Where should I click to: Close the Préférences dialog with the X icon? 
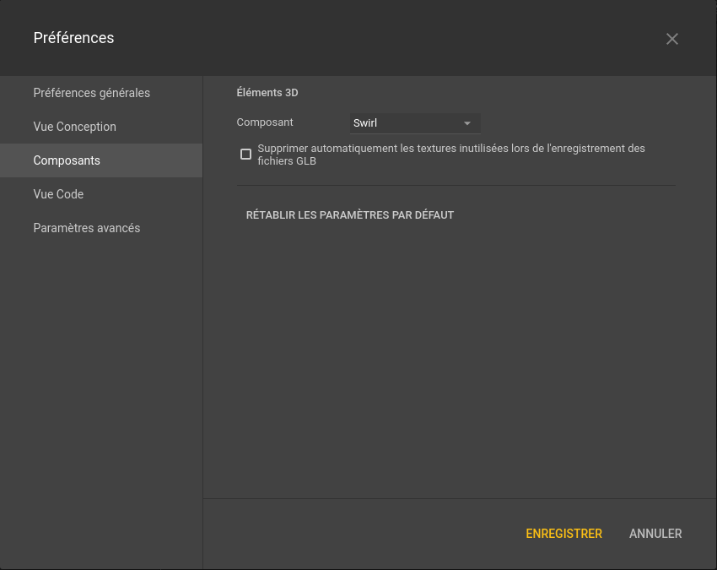(671, 39)
